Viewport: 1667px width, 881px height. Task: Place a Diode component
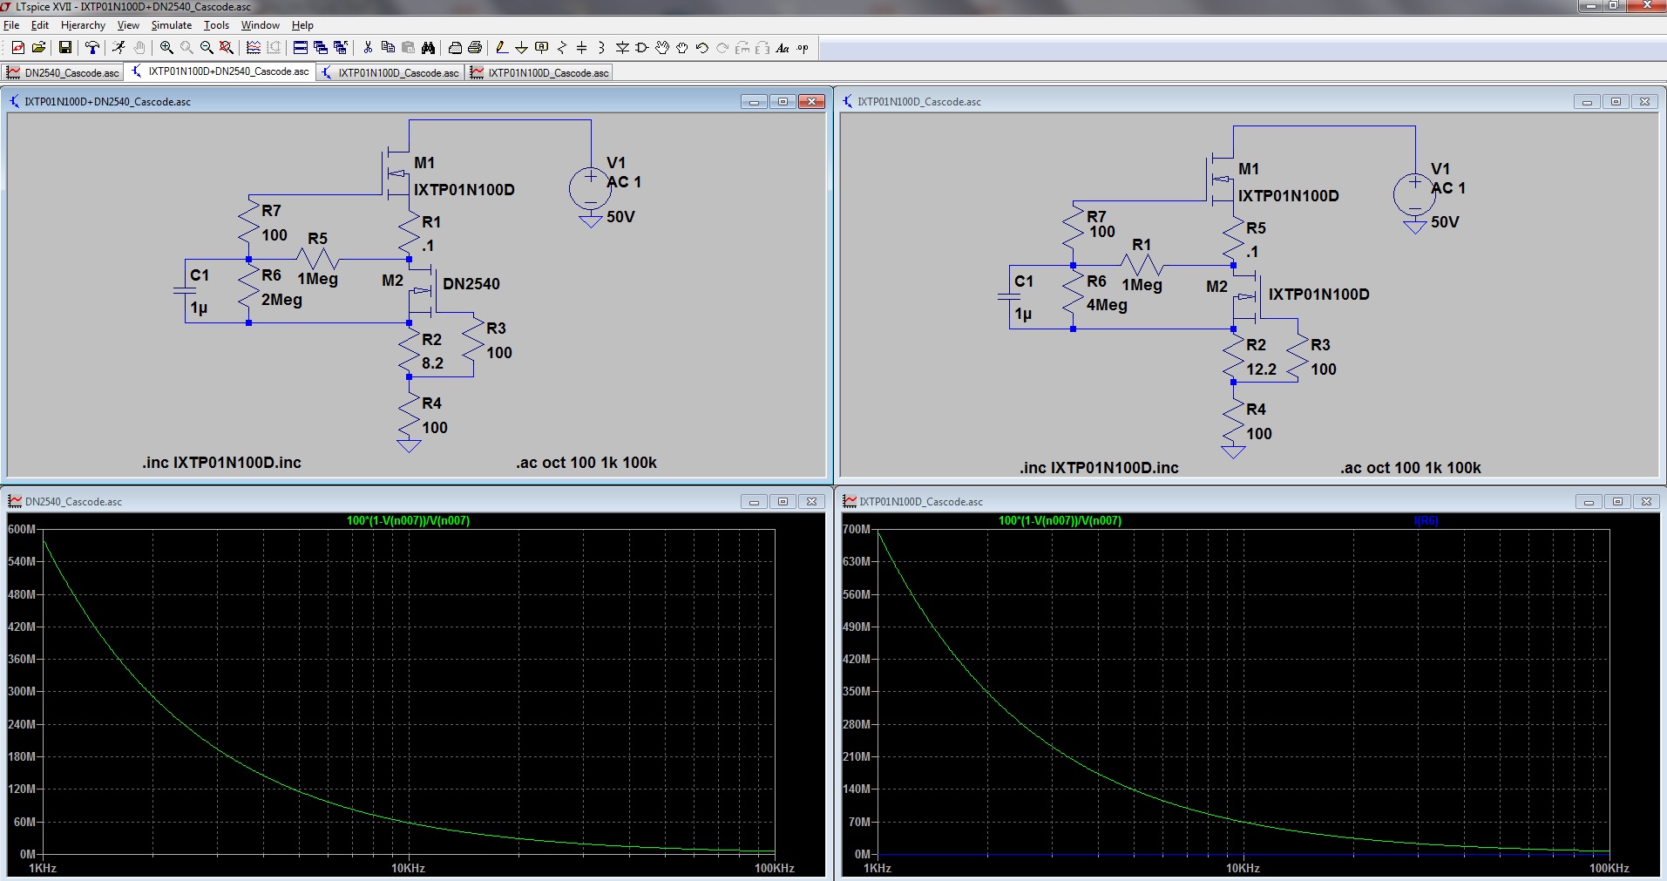(x=622, y=48)
